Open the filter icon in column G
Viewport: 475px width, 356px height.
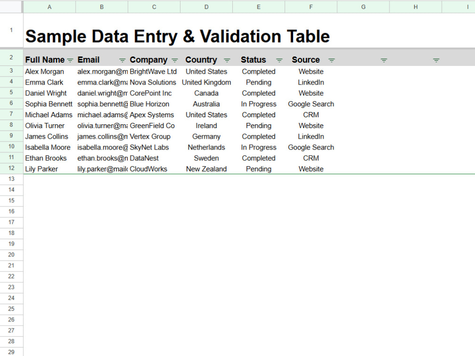tap(384, 60)
